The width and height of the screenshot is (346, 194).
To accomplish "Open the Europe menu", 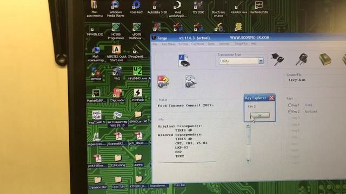I will click(x=183, y=44).
